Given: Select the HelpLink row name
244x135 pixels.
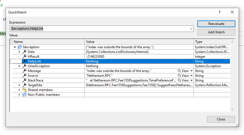Looking at the screenshot, I should click(34, 61).
